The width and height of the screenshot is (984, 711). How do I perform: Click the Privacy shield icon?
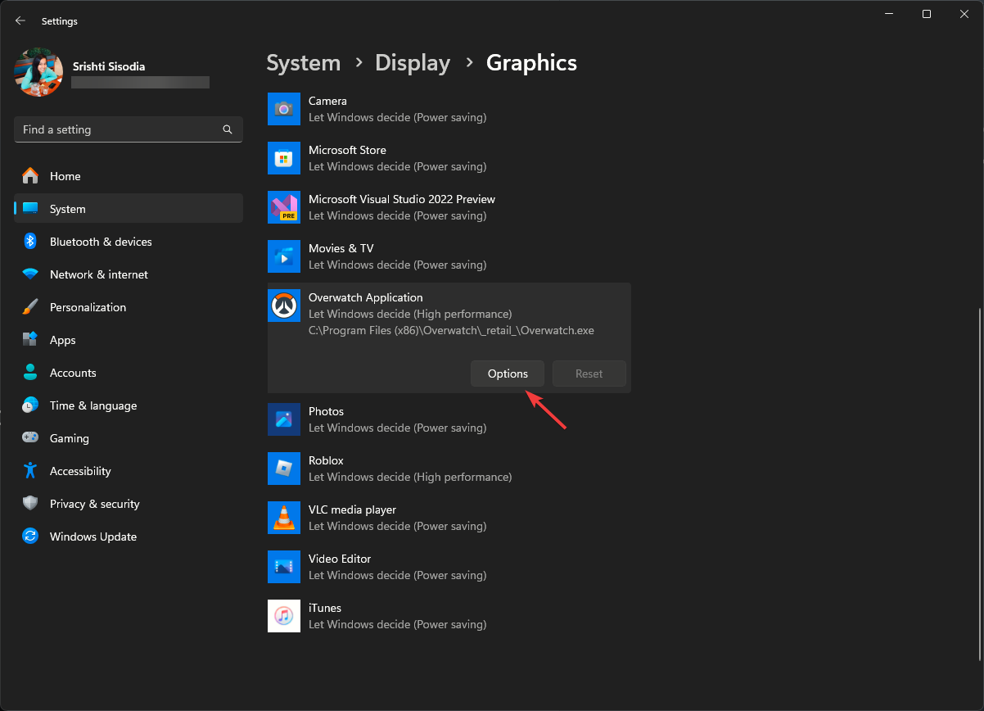[x=30, y=504]
